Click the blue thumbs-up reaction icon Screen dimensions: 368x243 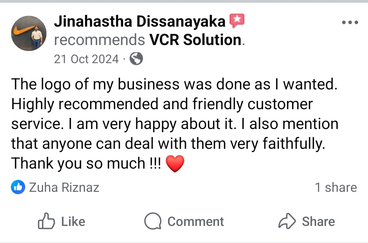(18, 187)
